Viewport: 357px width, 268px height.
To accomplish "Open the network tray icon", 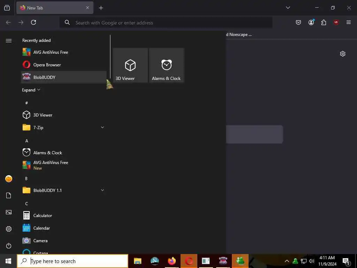I will click(304, 261).
